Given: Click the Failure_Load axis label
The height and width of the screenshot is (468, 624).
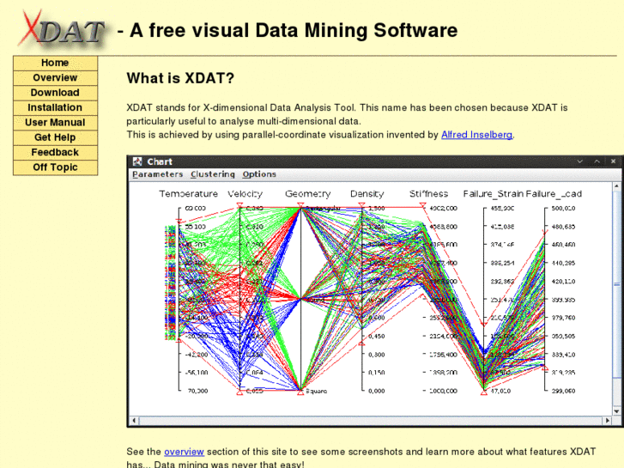Looking at the screenshot, I should click(554, 194).
